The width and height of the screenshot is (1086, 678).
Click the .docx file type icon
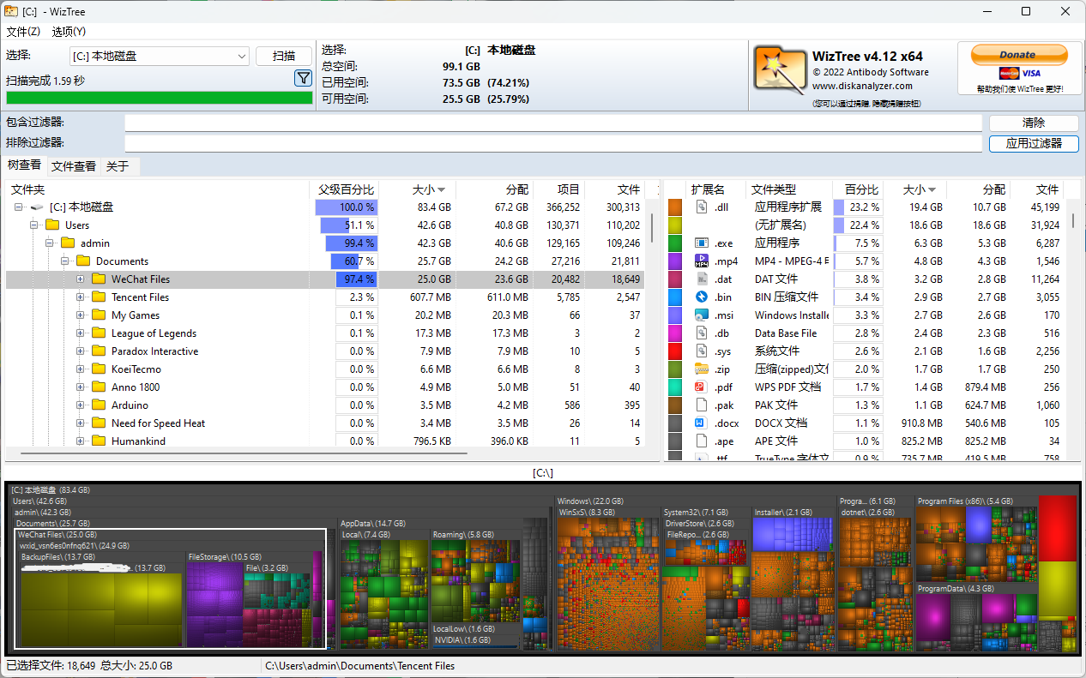coord(701,423)
